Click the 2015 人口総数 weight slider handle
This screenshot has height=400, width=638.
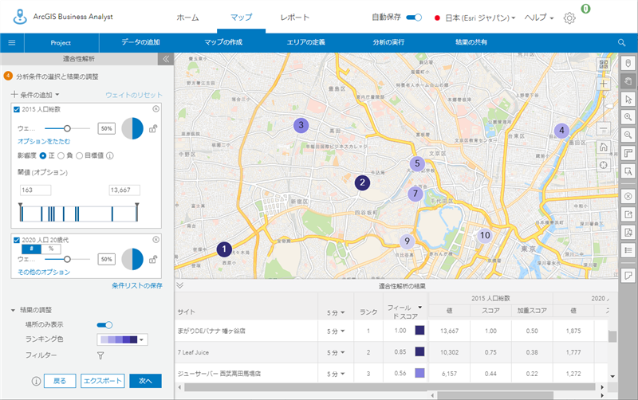tap(67, 127)
